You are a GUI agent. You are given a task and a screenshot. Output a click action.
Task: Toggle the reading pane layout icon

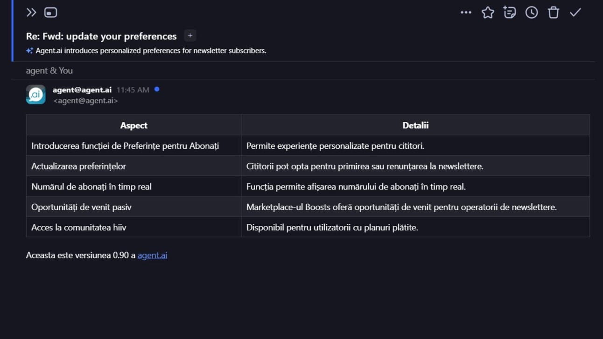point(50,13)
